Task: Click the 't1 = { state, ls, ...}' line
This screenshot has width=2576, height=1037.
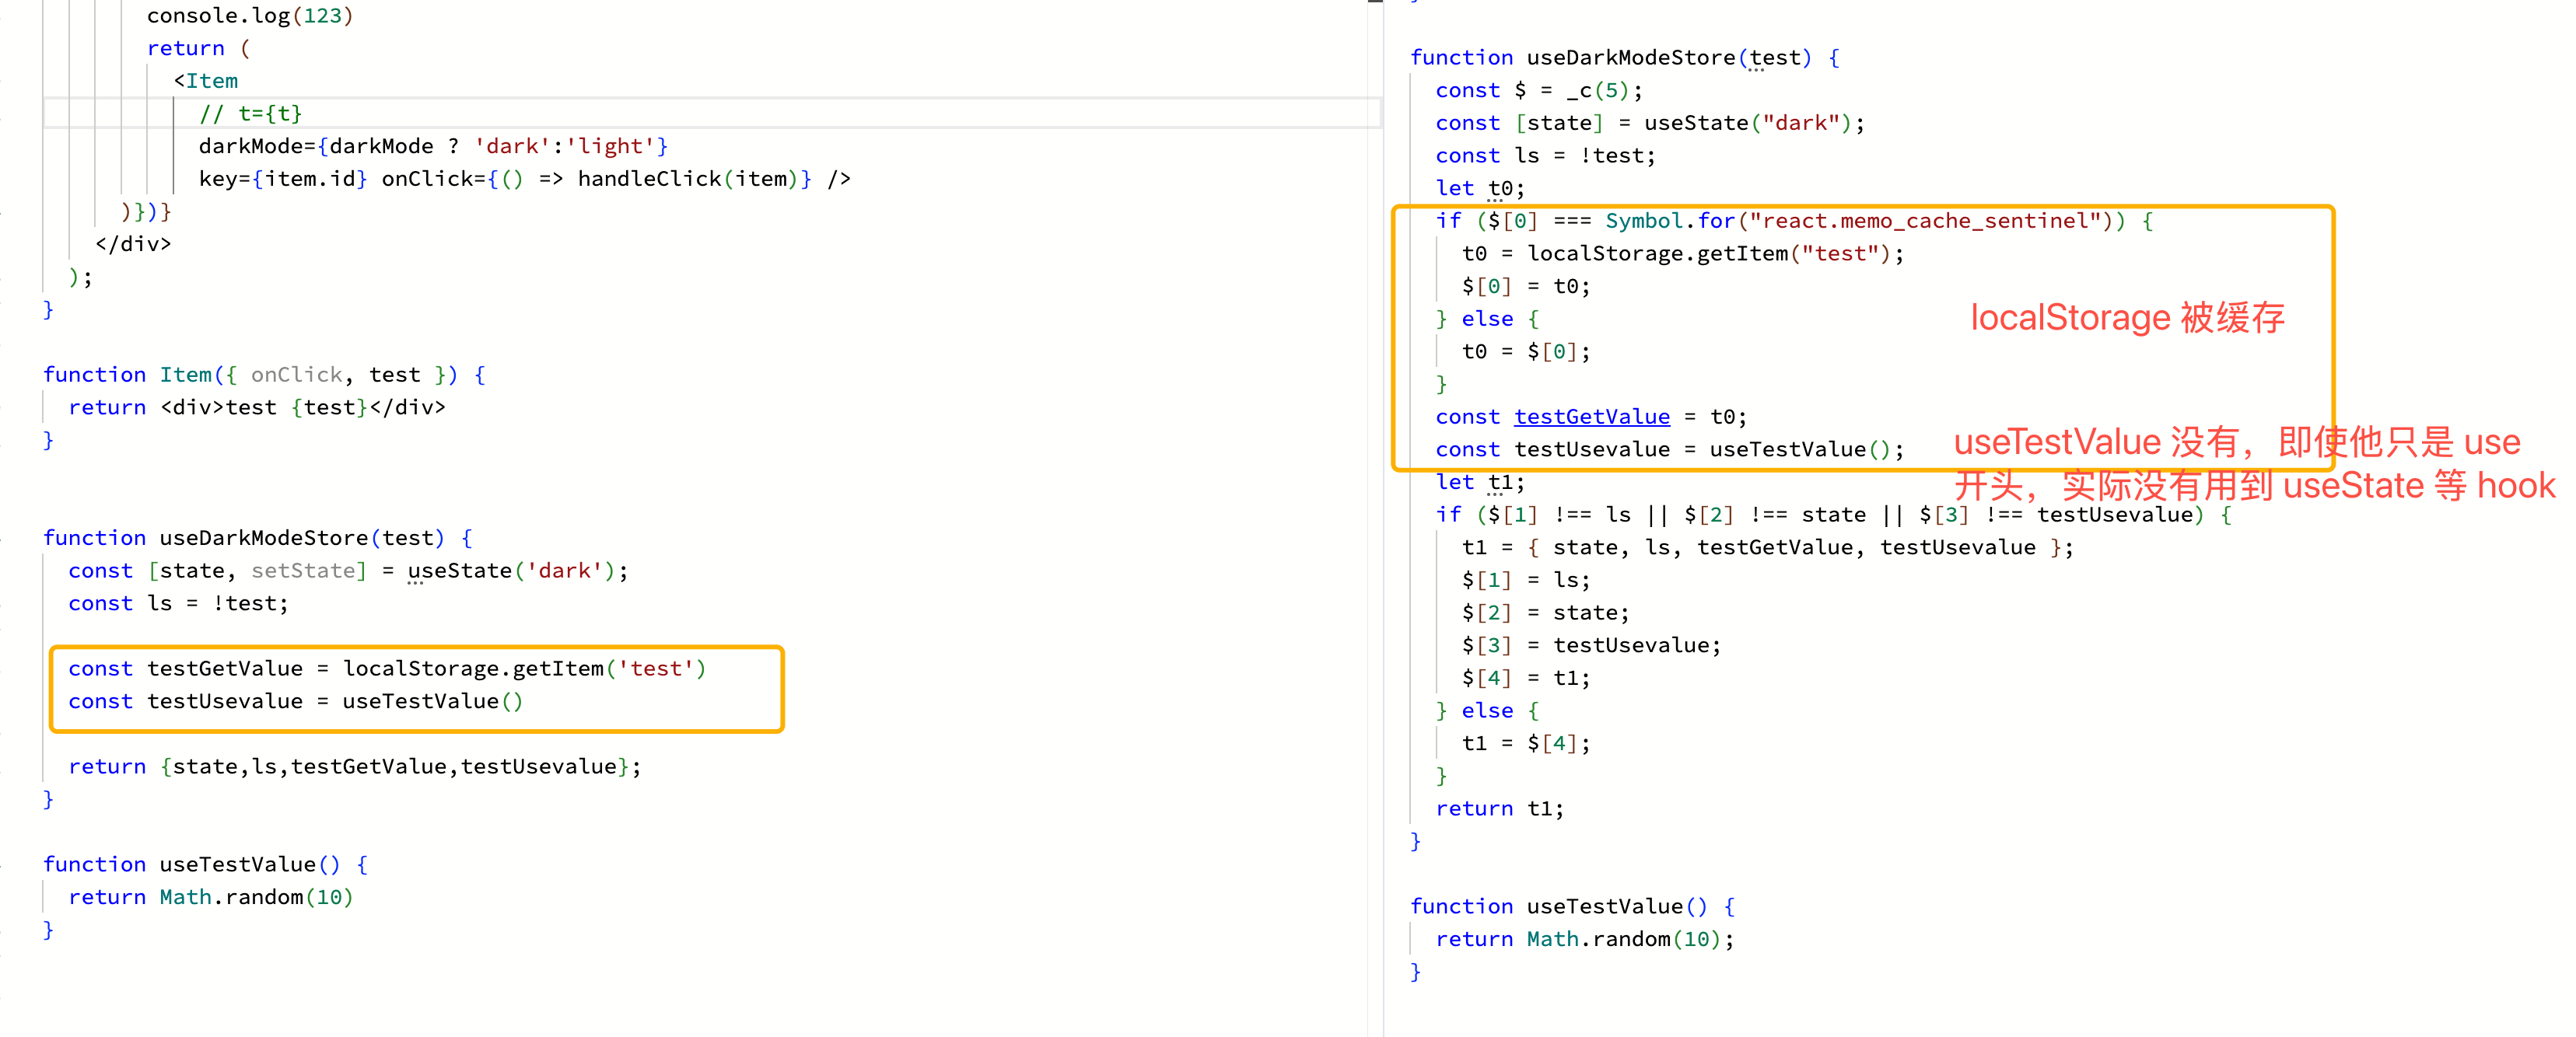Action: [1767, 547]
